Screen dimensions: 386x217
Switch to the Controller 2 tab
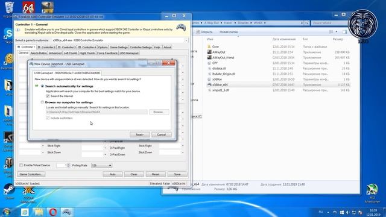pyautogui.click(x=46, y=47)
